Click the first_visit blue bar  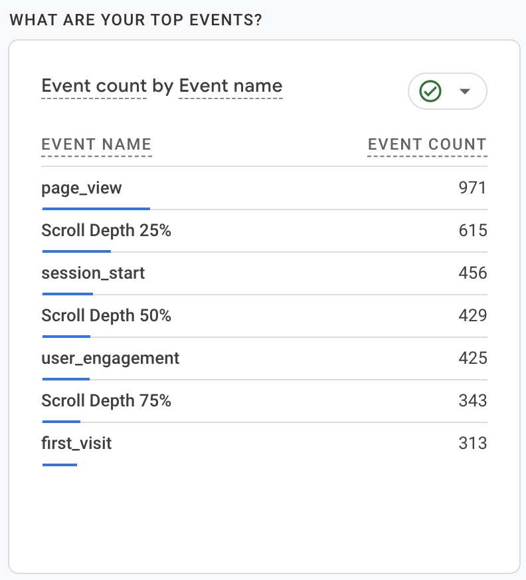coord(60,464)
